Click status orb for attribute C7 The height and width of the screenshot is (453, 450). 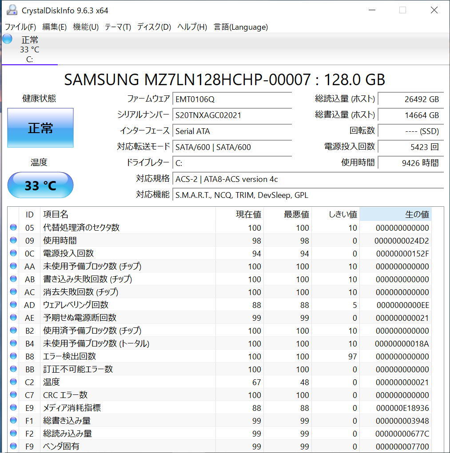(13, 394)
